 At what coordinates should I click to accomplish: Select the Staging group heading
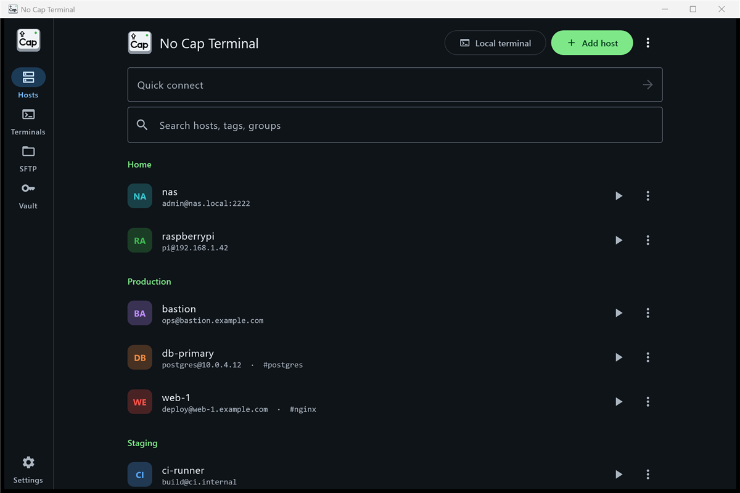(x=142, y=443)
